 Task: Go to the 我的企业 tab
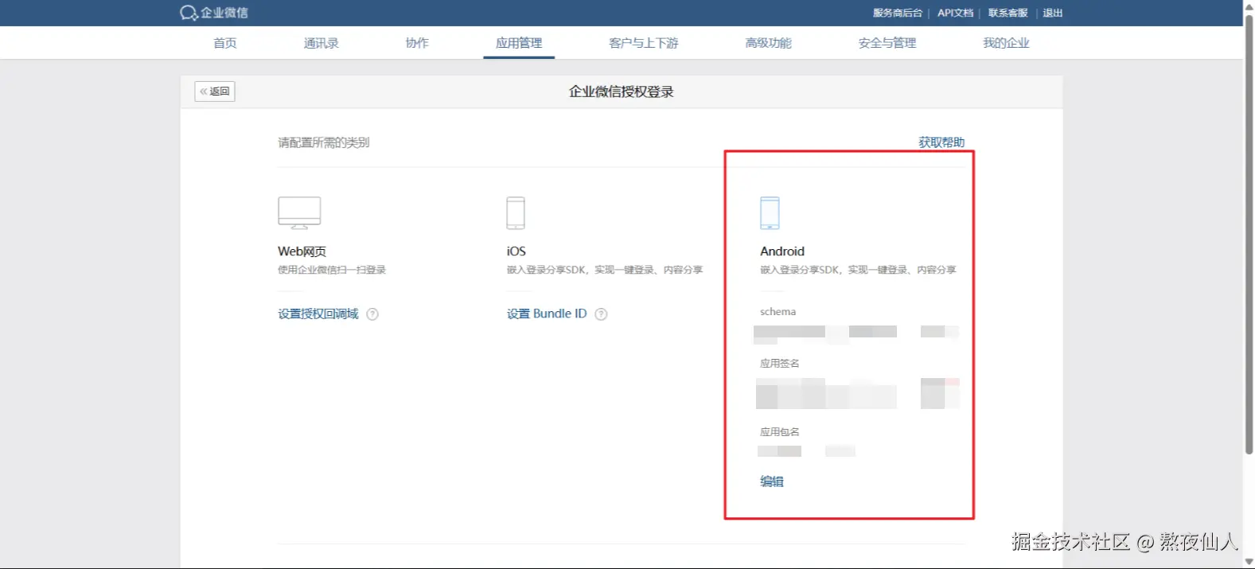coord(1006,43)
